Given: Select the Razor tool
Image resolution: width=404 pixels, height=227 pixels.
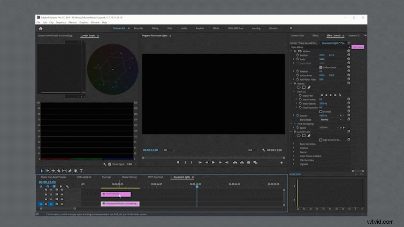Looking at the screenshot, I should pyautogui.click(x=59, y=171).
